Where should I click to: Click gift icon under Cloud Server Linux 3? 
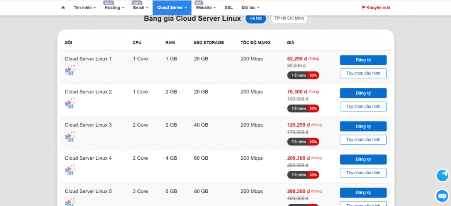tap(70, 136)
